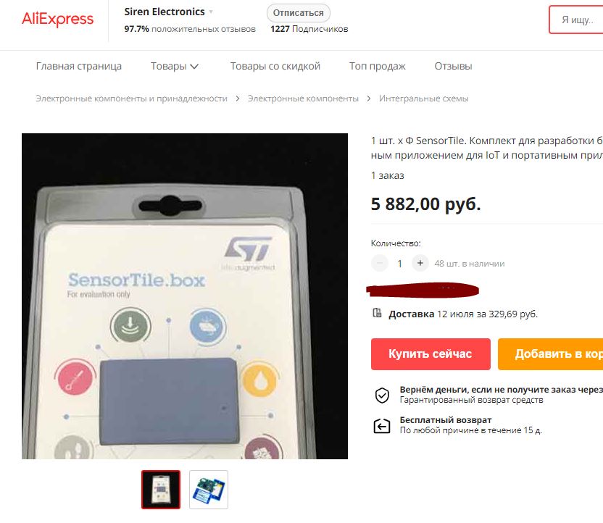Click the buyer protection shield icon

coord(382,395)
